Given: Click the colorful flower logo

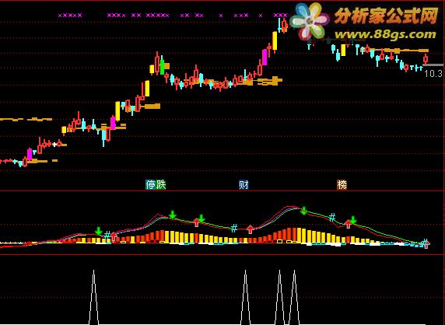Looking at the screenshot, I should coord(310,21).
